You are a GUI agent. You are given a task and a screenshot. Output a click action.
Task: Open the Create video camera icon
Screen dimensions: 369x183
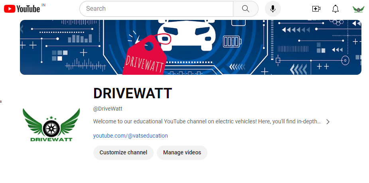tap(316, 9)
